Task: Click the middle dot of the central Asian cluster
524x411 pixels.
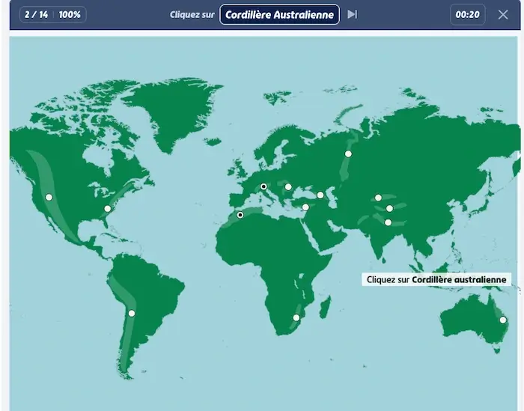Action: click(389, 209)
